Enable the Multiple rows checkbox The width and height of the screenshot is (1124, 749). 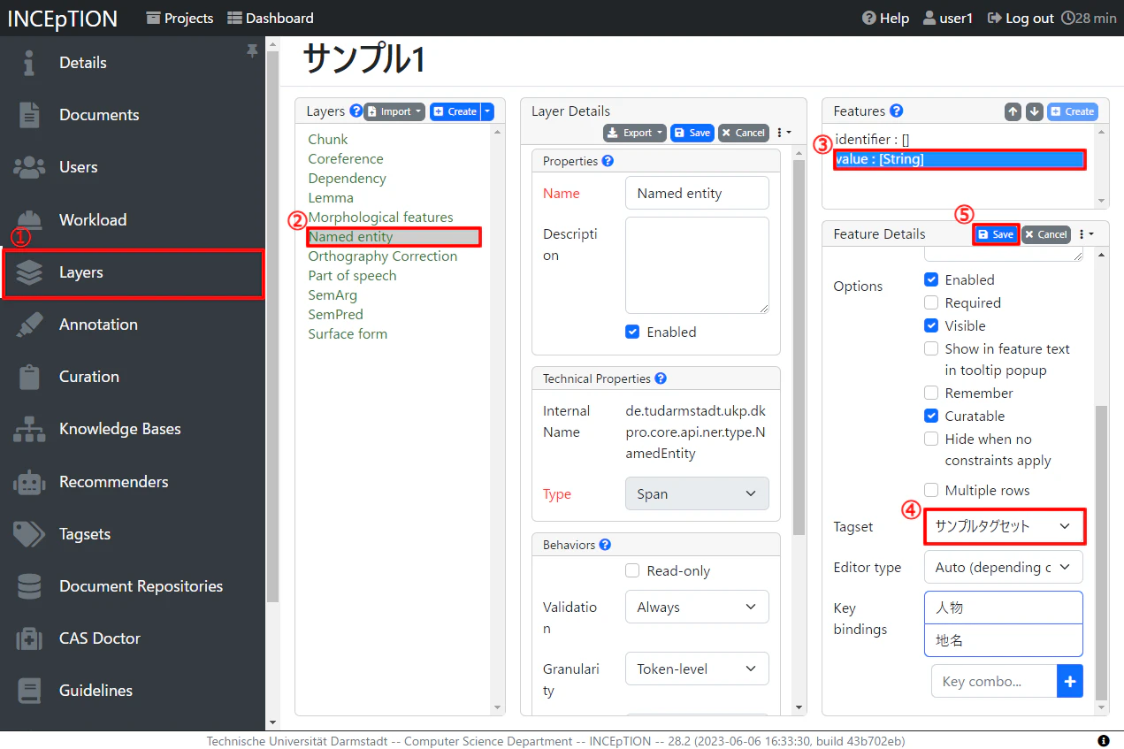pos(931,490)
